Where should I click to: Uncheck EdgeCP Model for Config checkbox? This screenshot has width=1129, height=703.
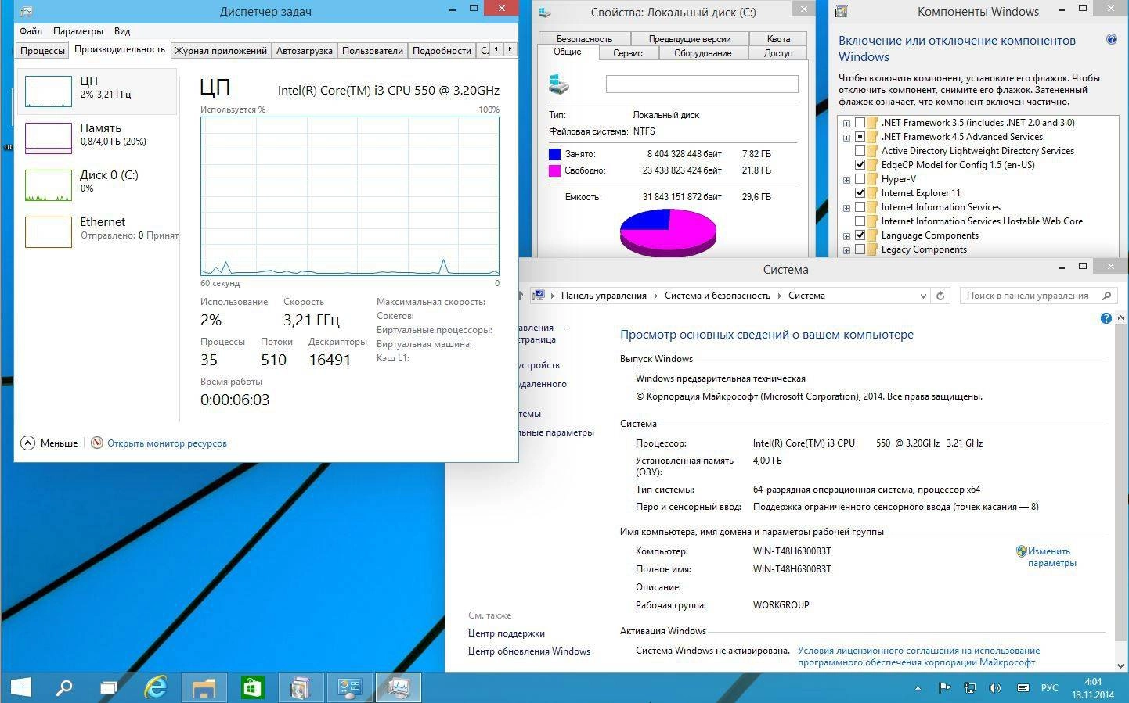pos(860,165)
